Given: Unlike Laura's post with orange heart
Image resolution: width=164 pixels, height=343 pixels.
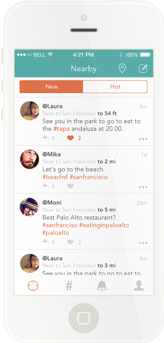Looking at the screenshot, I should (70, 138).
